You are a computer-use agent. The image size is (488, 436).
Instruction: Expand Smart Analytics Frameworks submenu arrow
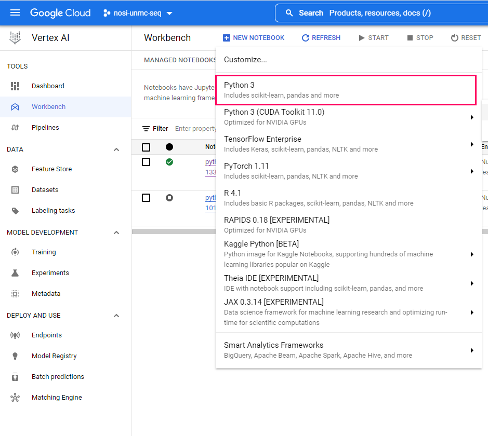(472, 350)
